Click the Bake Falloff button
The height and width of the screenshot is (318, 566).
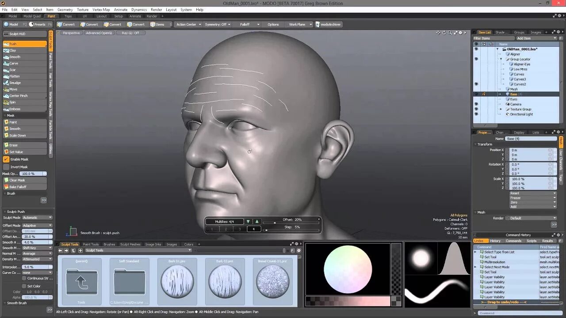pyautogui.click(x=25, y=187)
